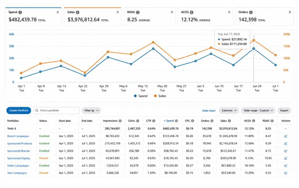Click Clicks column info icon
This screenshot has height=188, width=299.
point(138,121)
